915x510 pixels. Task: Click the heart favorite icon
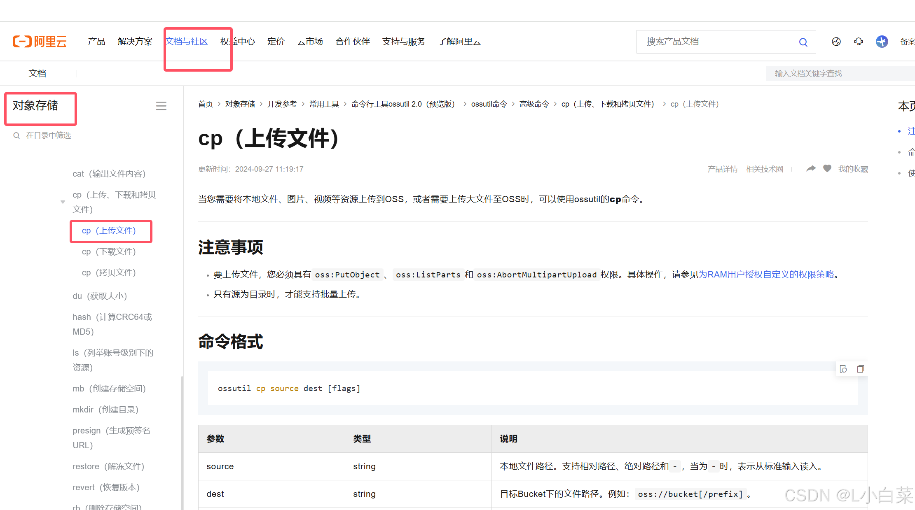coord(827,168)
